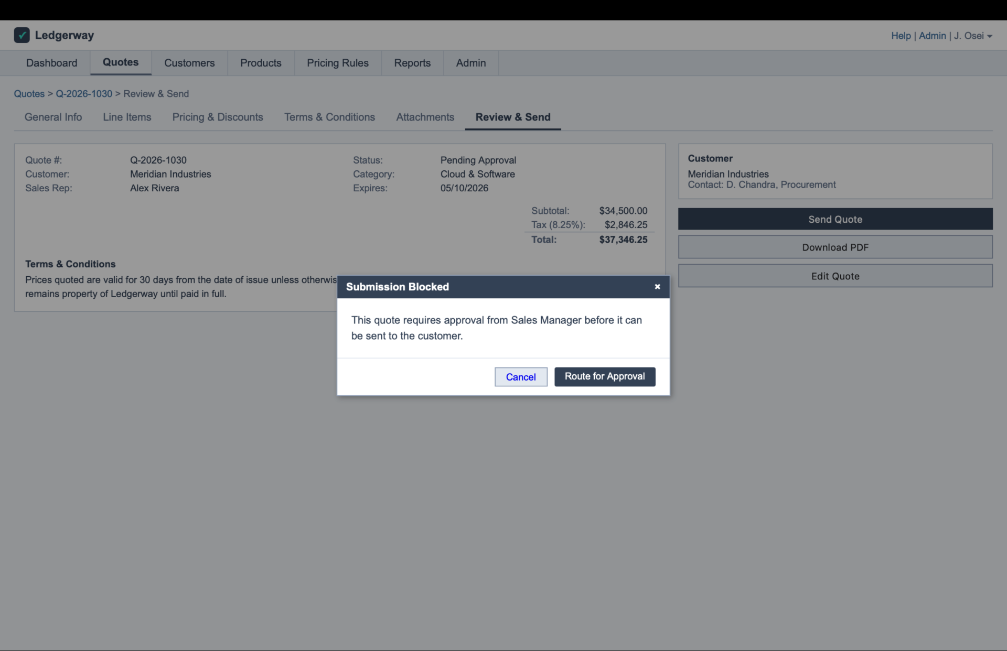Click the Terms & Conditions section heading
The image size is (1007, 651).
pyautogui.click(x=70, y=264)
